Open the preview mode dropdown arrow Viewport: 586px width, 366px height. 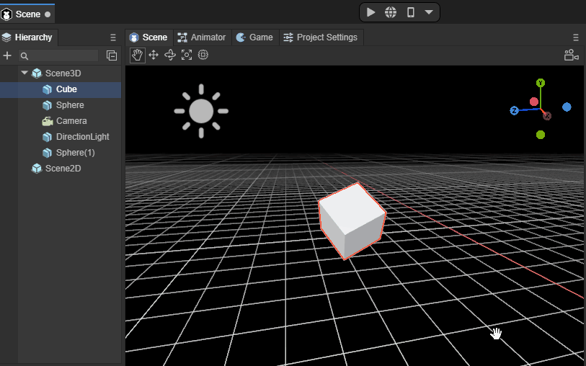[x=429, y=12]
